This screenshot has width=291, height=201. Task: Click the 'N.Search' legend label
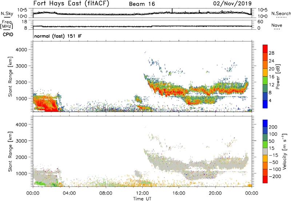coord(281,13)
